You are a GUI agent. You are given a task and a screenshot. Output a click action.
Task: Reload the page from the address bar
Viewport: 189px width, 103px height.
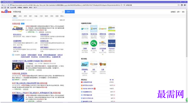[121, 5]
